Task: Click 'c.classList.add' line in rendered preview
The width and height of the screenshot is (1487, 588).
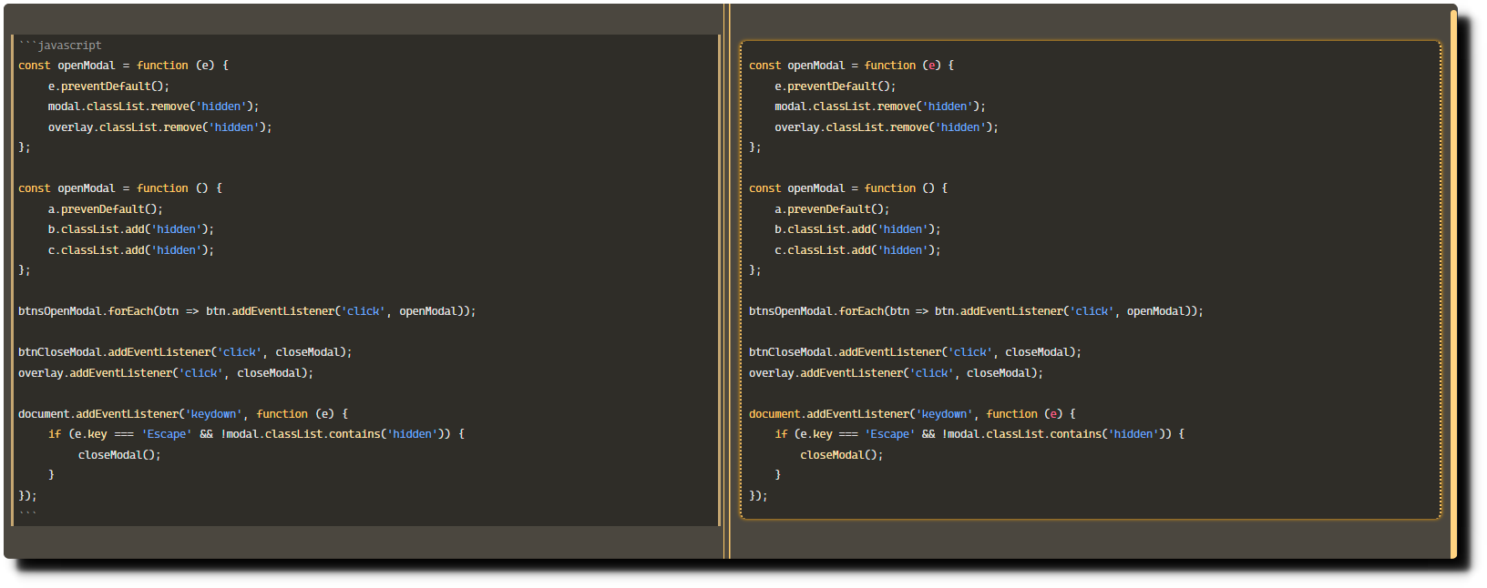Action: click(857, 250)
